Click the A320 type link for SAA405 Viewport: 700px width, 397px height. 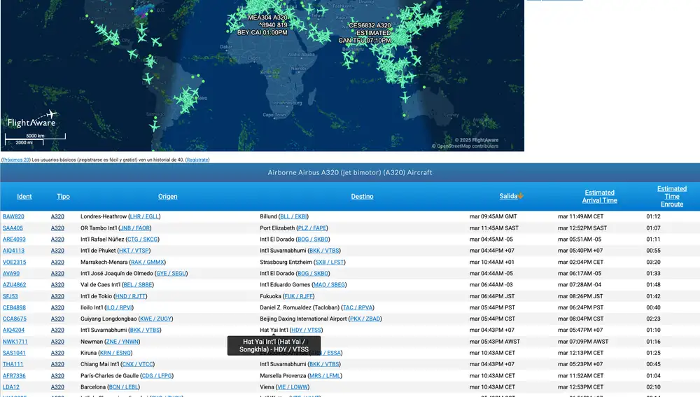(57, 228)
